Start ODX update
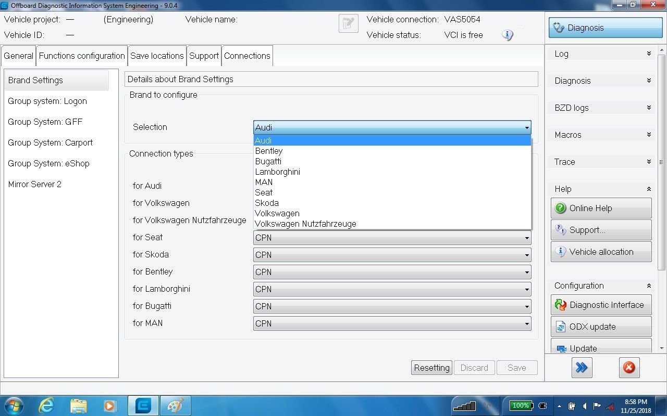The image size is (667, 416). click(x=601, y=327)
